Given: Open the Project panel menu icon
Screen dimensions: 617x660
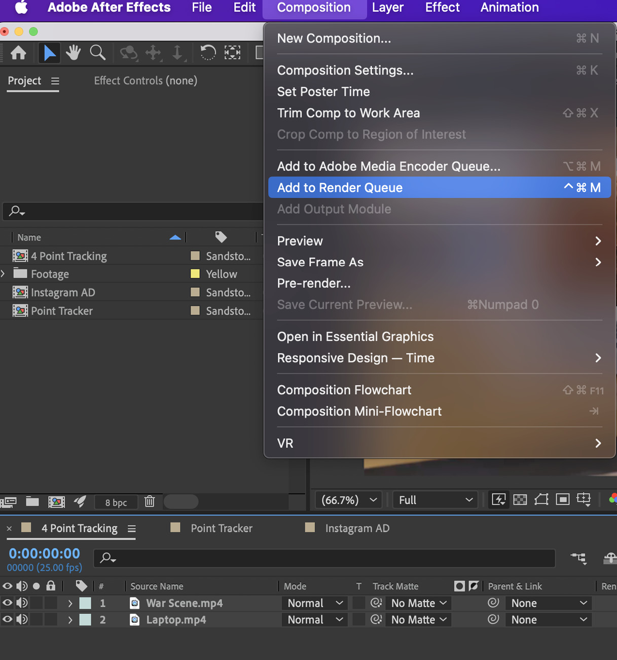Looking at the screenshot, I should 55,81.
